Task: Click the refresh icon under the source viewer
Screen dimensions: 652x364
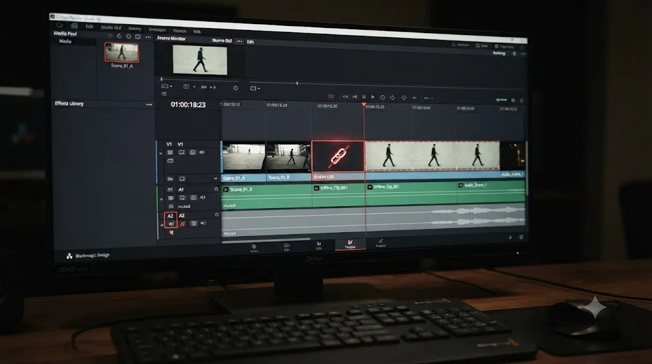Action: click(x=236, y=88)
